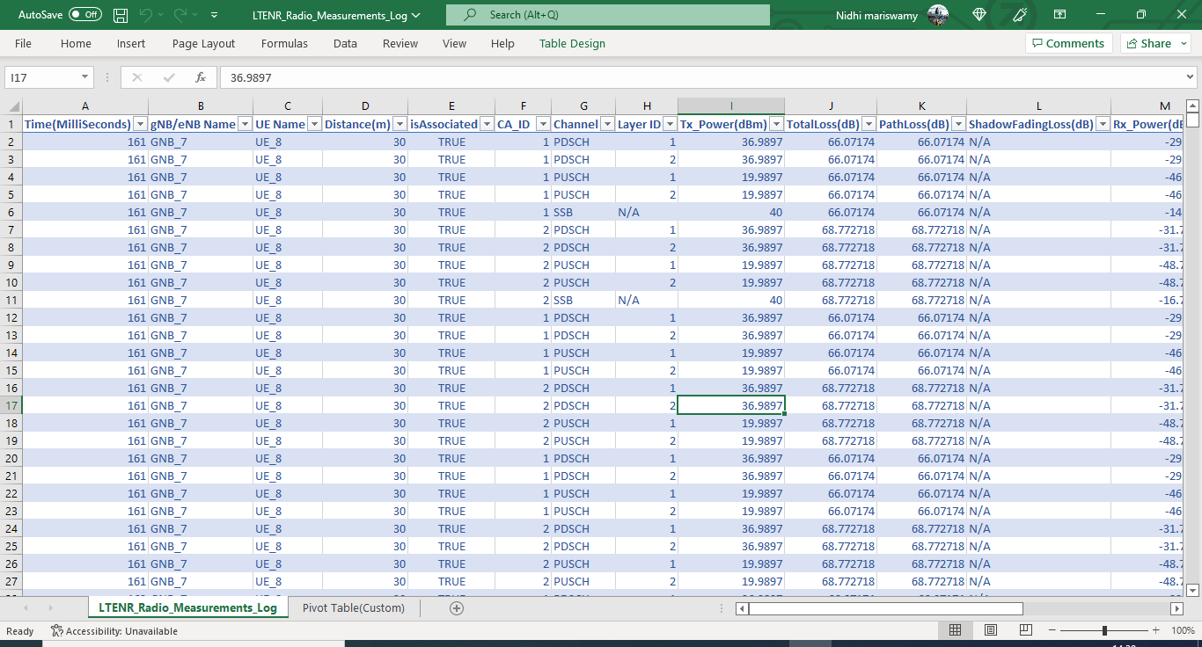This screenshot has width=1202, height=647.
Task: Open the Ribbon Display Options icon
Action: (1060, 15)
